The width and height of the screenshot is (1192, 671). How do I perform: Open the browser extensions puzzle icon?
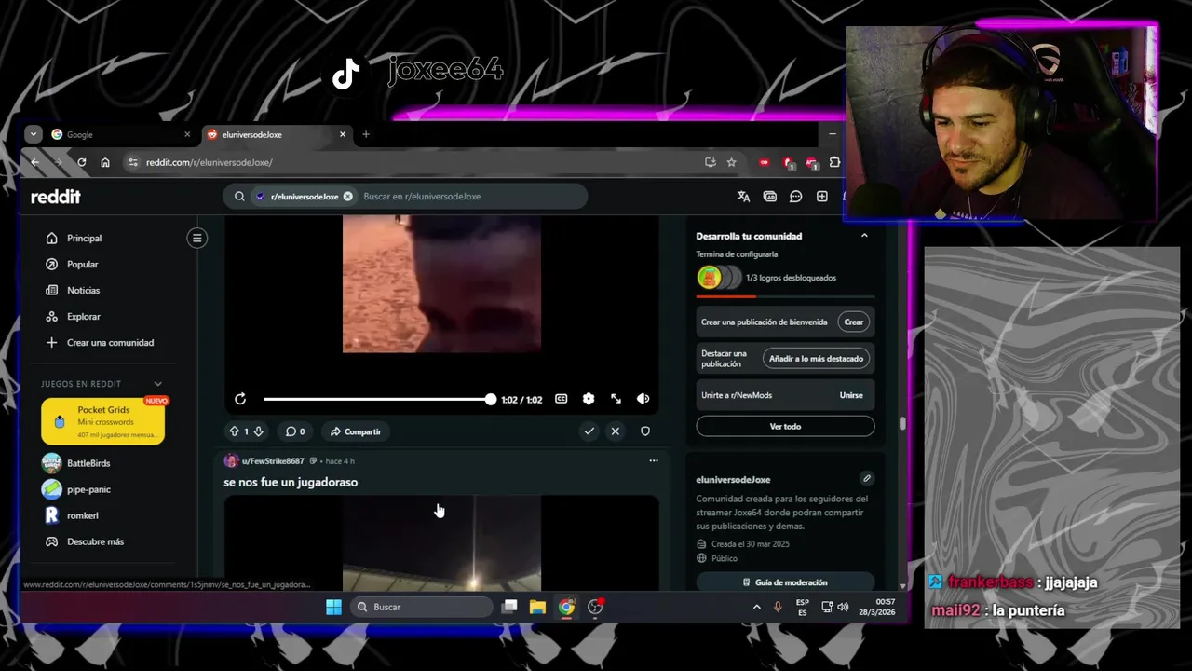(x=834, y=162)
